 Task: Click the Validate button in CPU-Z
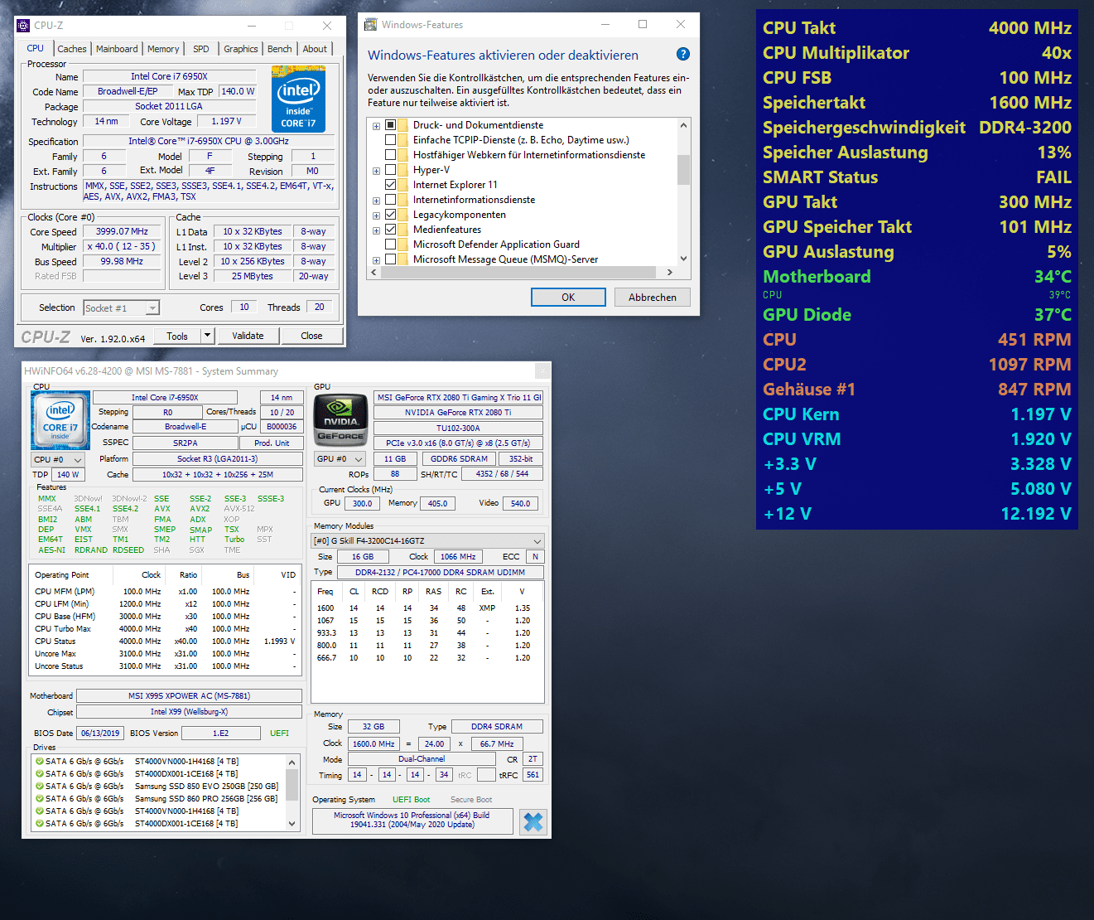pyautogui.click(x=248, y=336)
